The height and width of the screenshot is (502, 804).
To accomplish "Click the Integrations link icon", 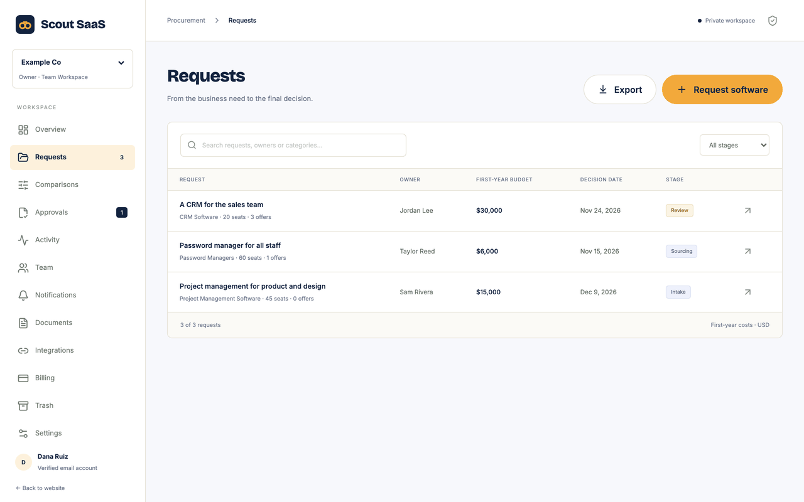I will (23, 351).
